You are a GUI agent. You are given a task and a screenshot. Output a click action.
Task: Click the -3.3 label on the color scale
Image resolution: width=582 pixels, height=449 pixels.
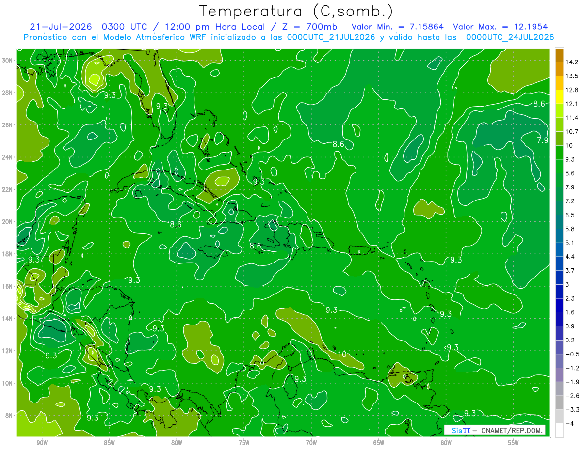pos(572,410)
